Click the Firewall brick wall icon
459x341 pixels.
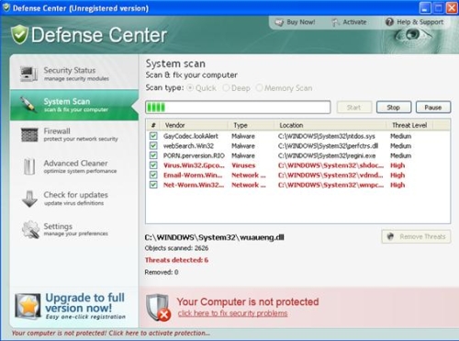point(29,135)
